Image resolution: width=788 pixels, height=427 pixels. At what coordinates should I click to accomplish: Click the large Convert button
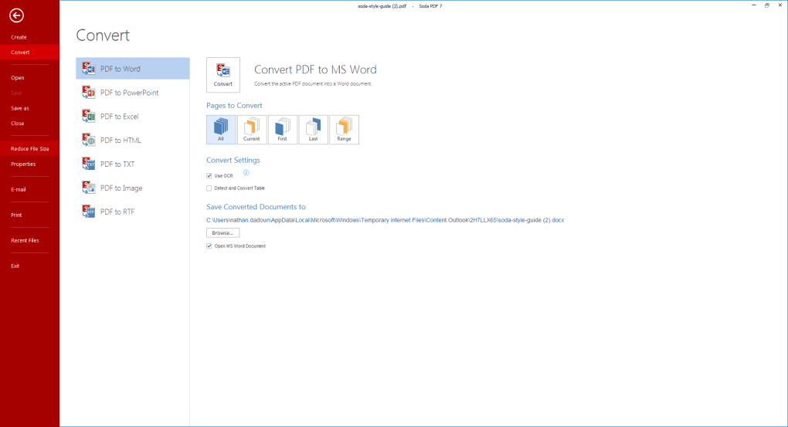223,75
